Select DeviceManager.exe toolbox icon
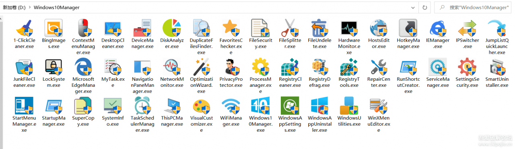The width and height of the screenshot is (515, 149). click(x=142, y=28)
